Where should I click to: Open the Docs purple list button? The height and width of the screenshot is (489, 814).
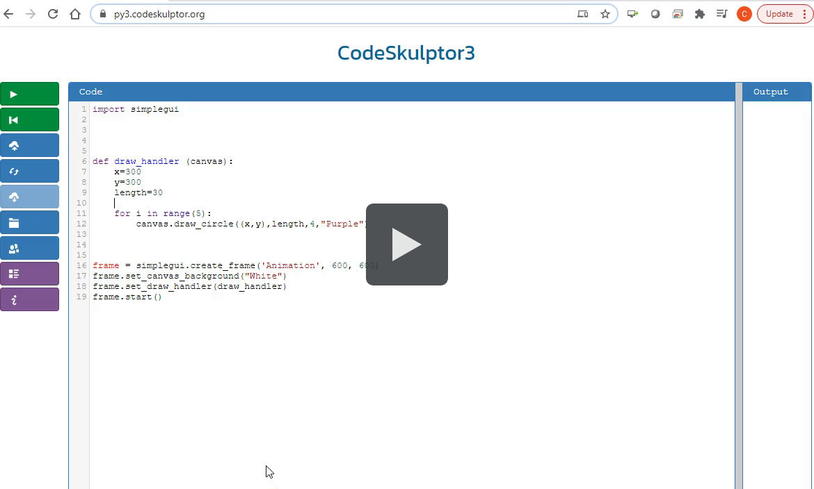29,274
